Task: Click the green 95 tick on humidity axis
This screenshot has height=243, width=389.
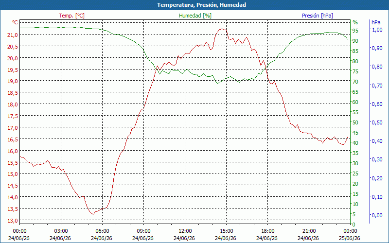Action: (x=355, y=31)
